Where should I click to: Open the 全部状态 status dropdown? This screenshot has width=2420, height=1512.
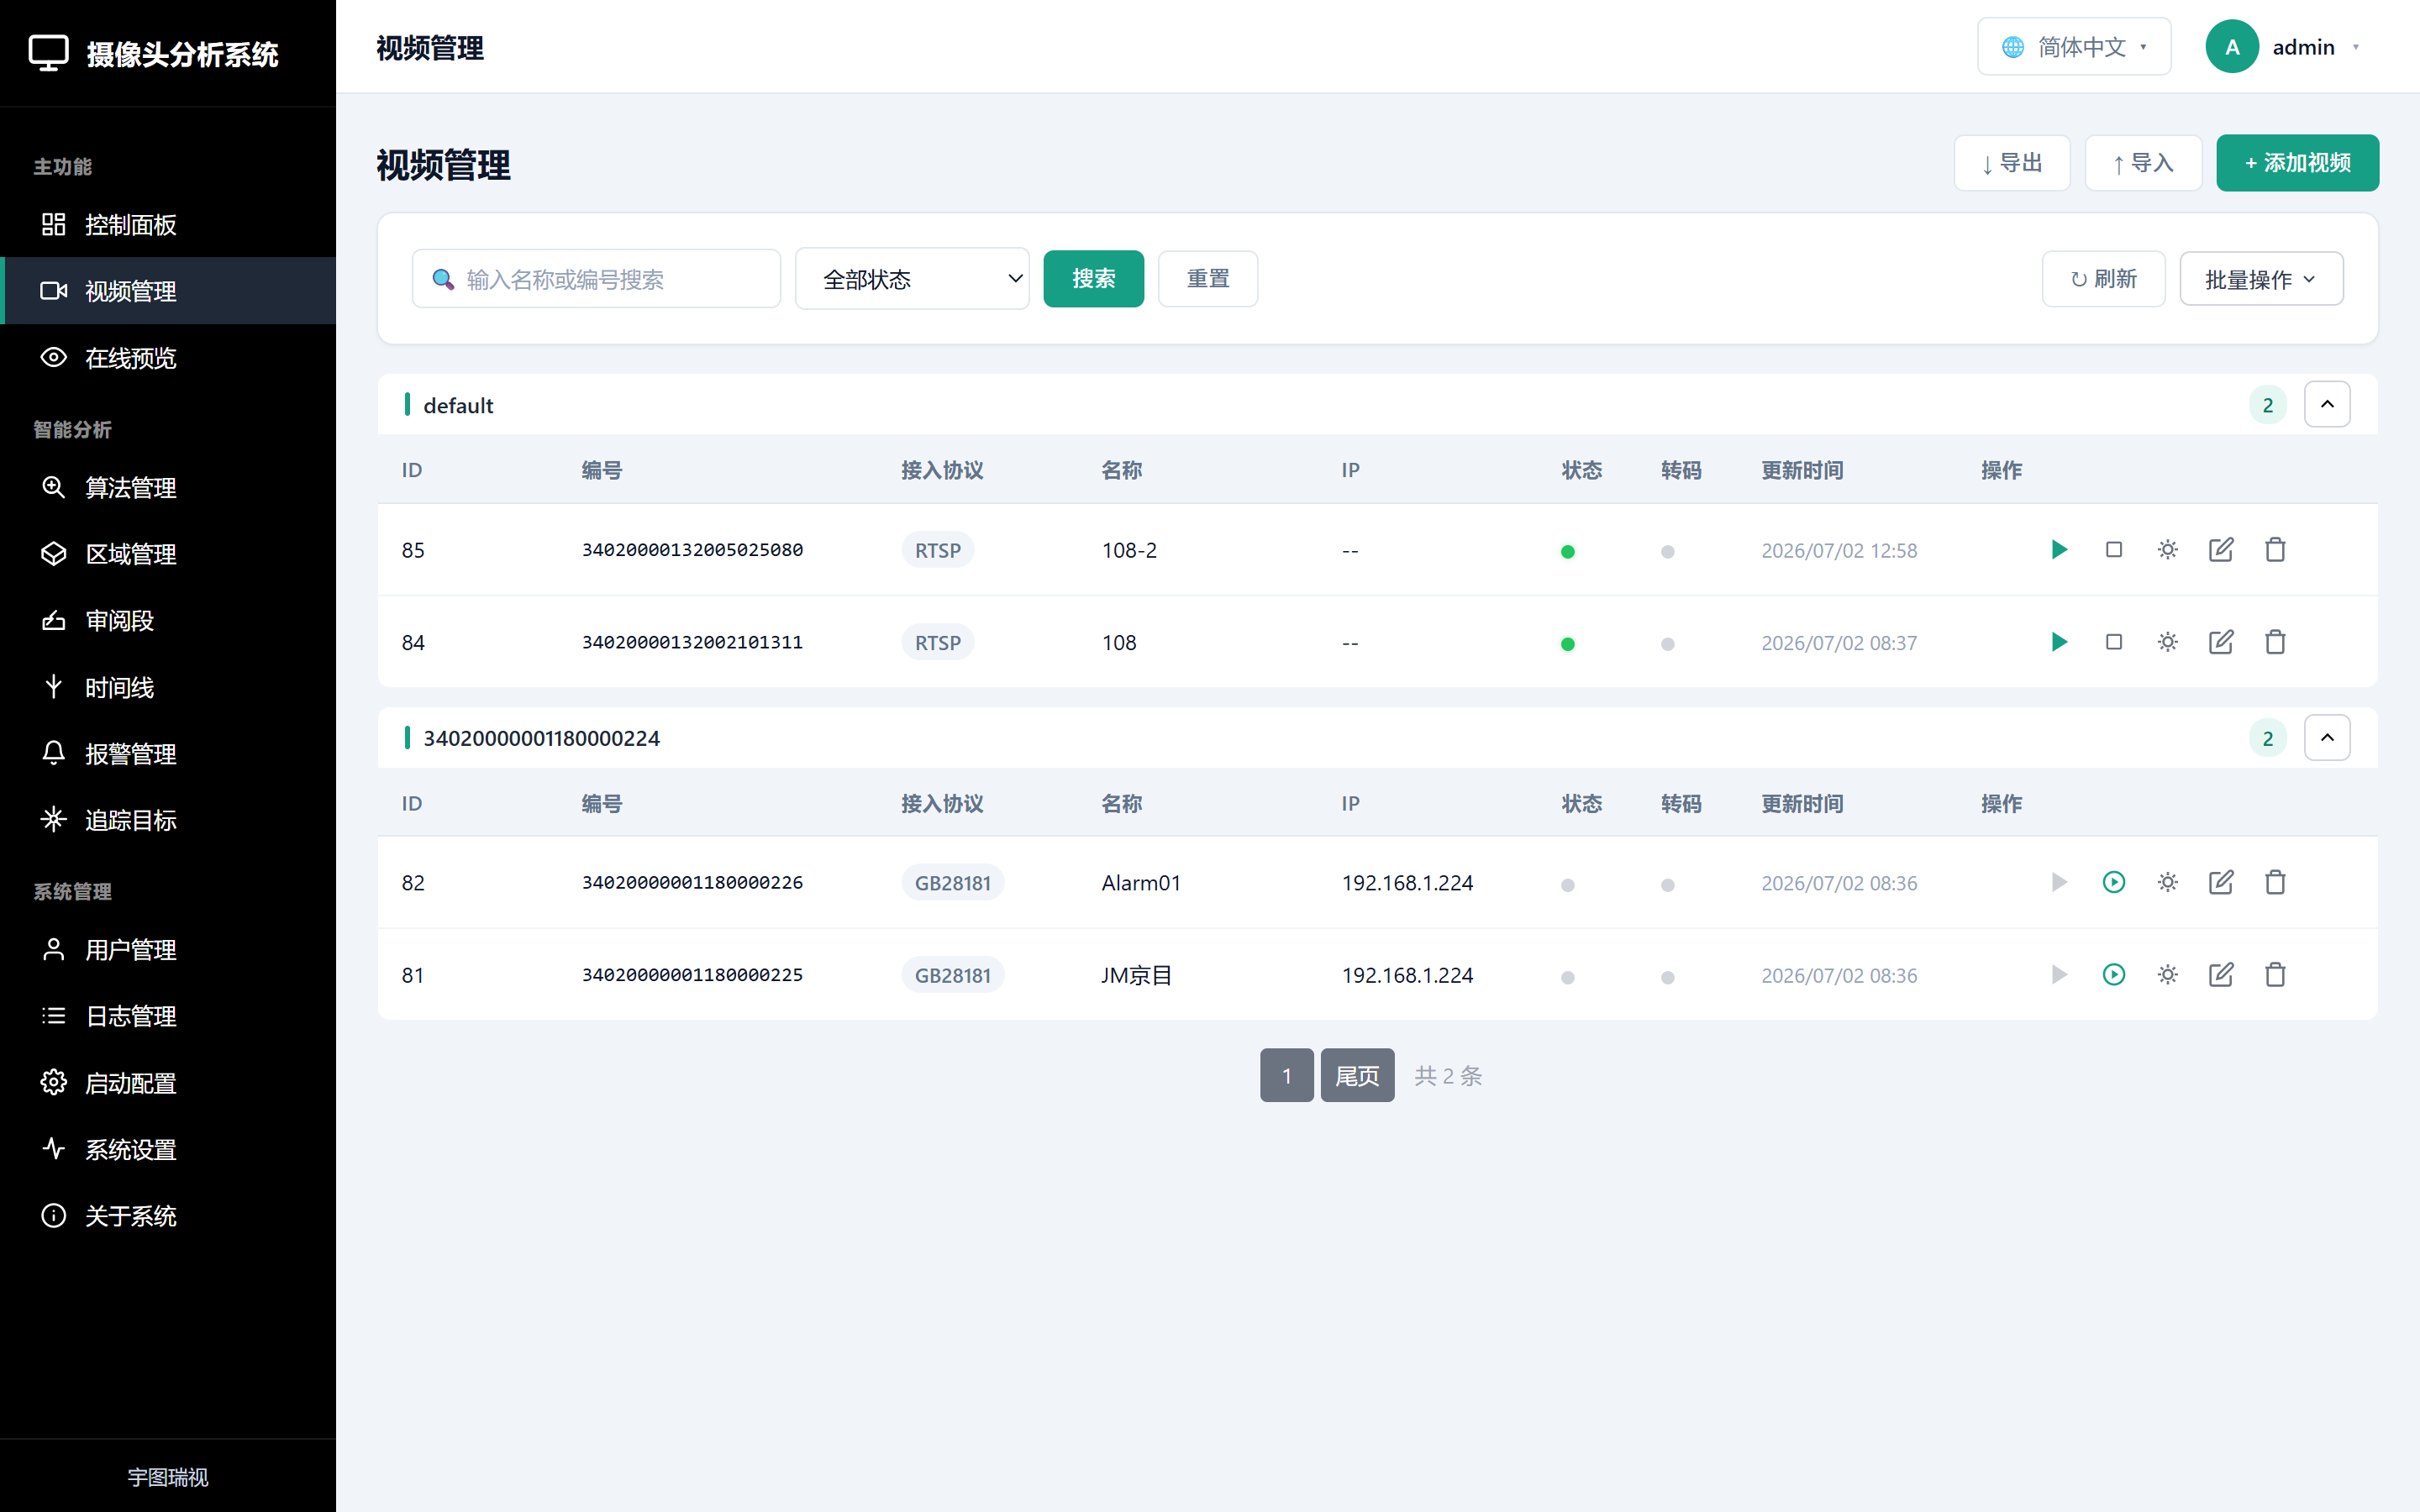[x=912, y=279]
